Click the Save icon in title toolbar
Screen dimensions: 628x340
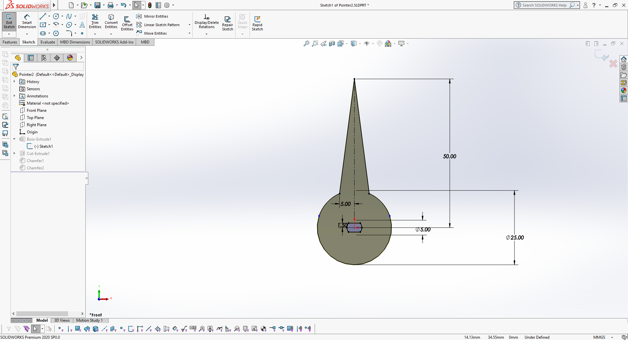pyautogui.click(x=97, y=5)
